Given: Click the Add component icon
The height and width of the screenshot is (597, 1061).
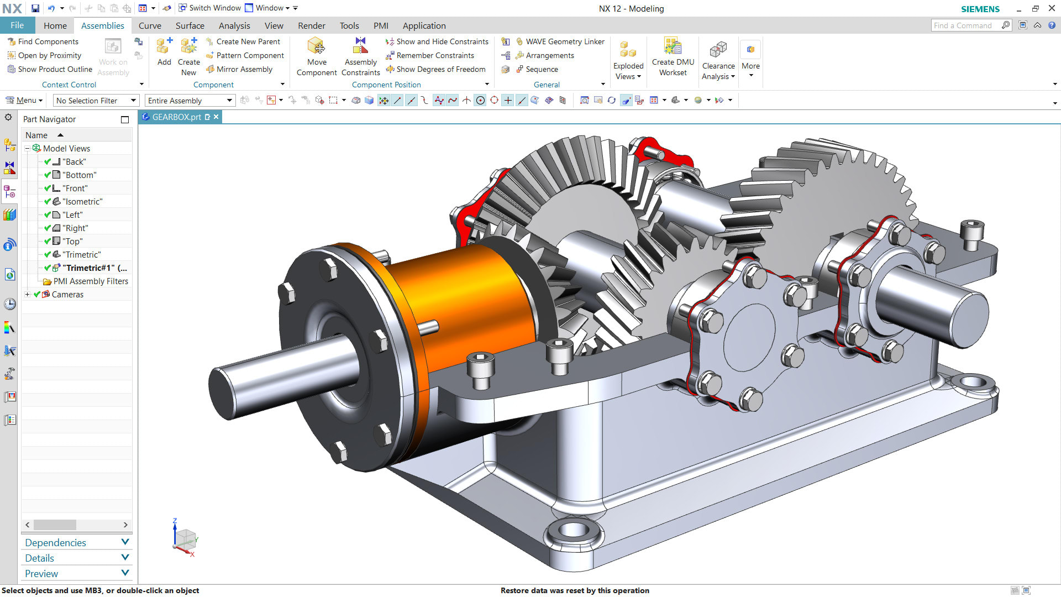Looking at the screenshot, I should coord(164,46).
